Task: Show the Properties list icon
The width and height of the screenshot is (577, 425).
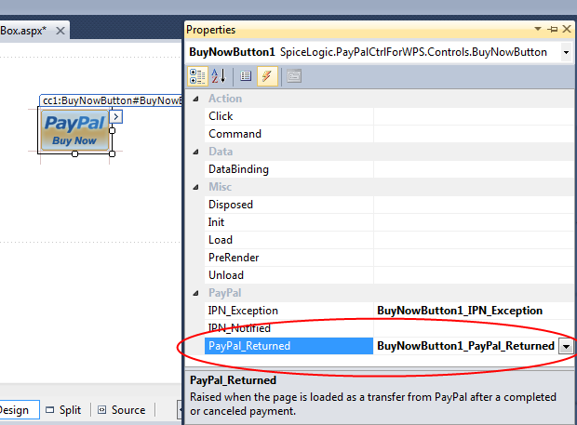Action: click(246, 76)
